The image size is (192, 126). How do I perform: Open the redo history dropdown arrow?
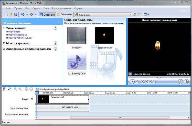point(36,15)
